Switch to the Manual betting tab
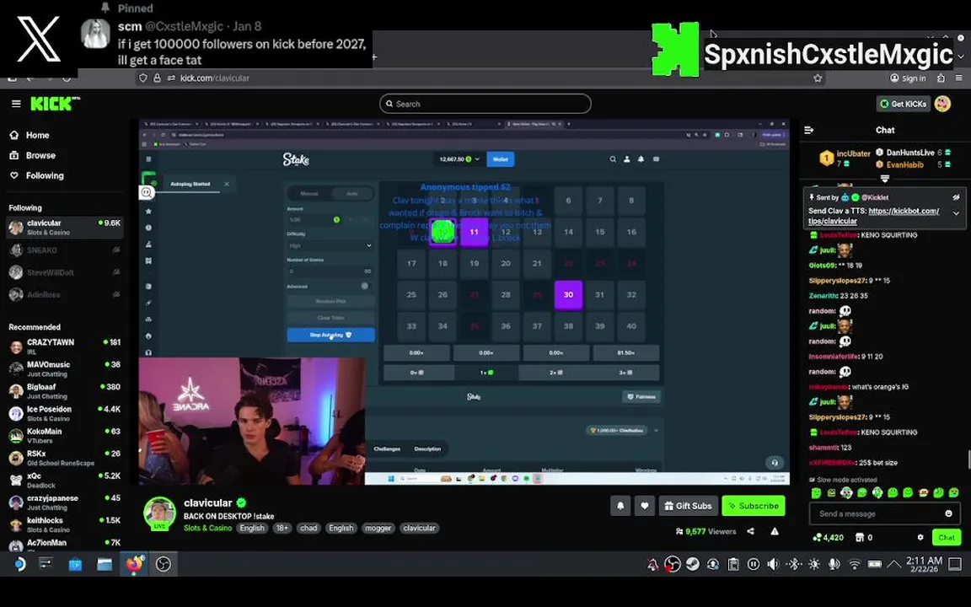The width and height of the screenshot is (971, 607). (309, 193)
